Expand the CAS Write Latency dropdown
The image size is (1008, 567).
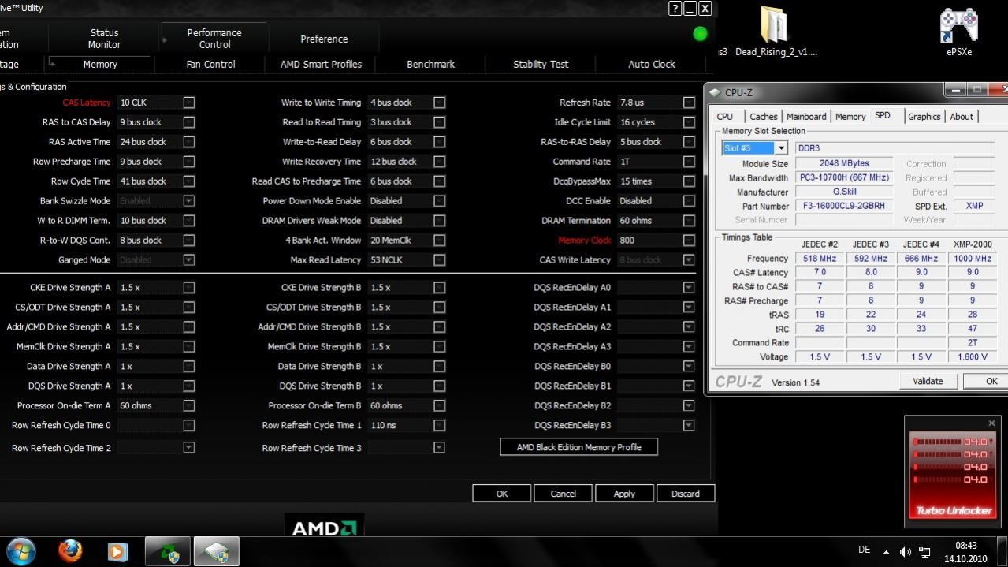[690, 260]
